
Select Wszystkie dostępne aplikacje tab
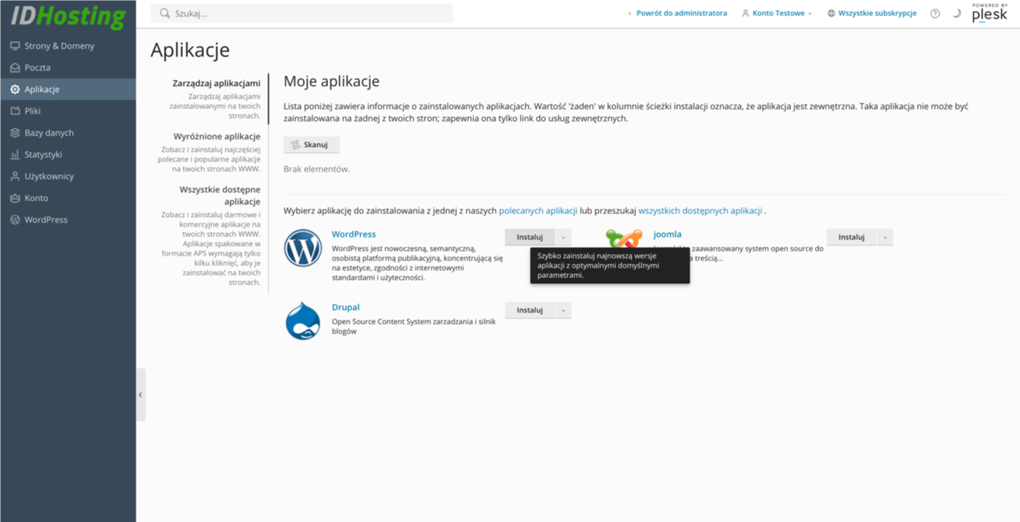[219, 195]
